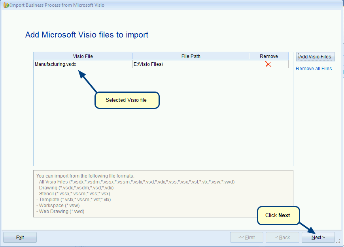Click the 'You can import from the following file formats' line
344x247 pixels.
[85, 176]
